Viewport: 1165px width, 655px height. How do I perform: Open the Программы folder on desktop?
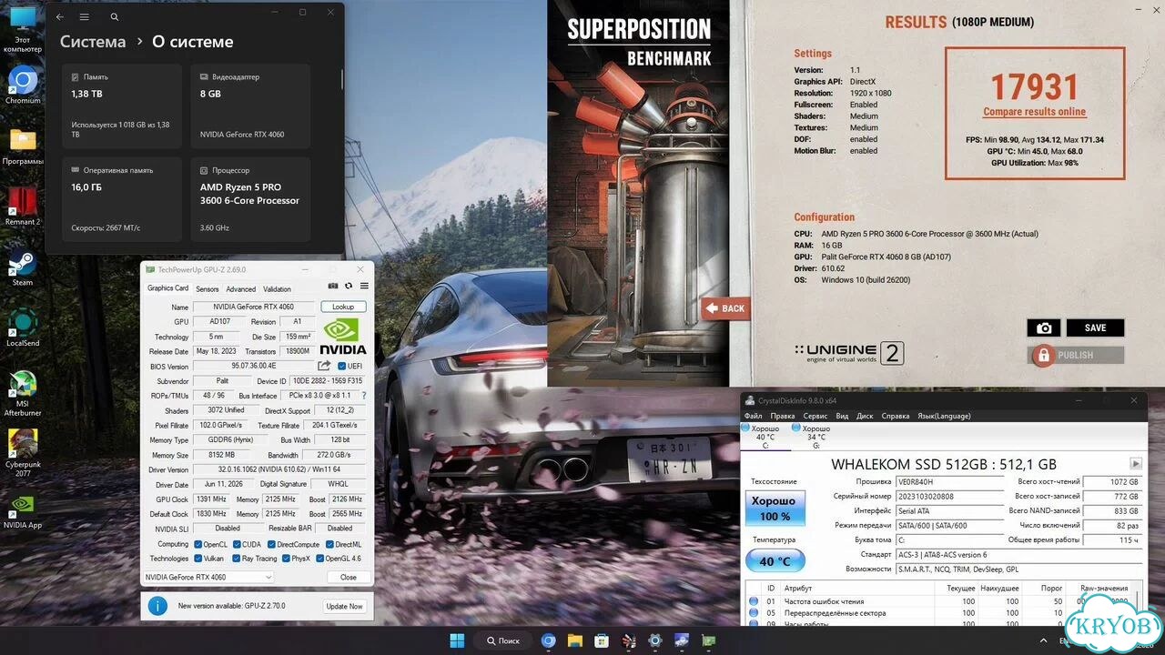pos(23,146)
